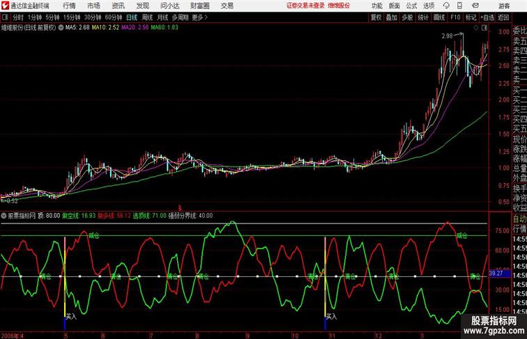Click the customer service headset icon
The image size is (527, 339).
point(446,6)
